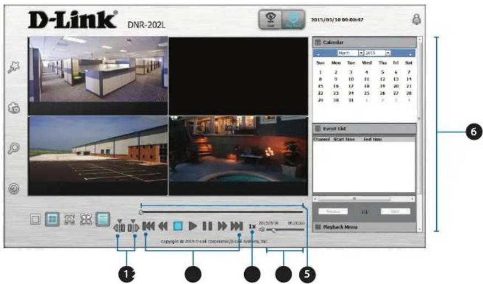Screen dimensions: 483x284
Task: Click the speaker volume icon
Action: point(262,229)
